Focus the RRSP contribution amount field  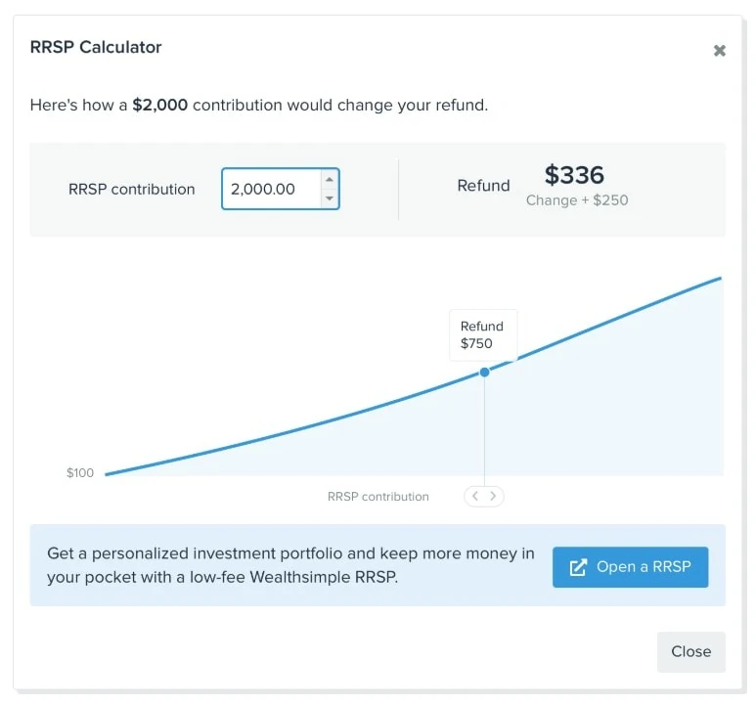tap(270, 189)
